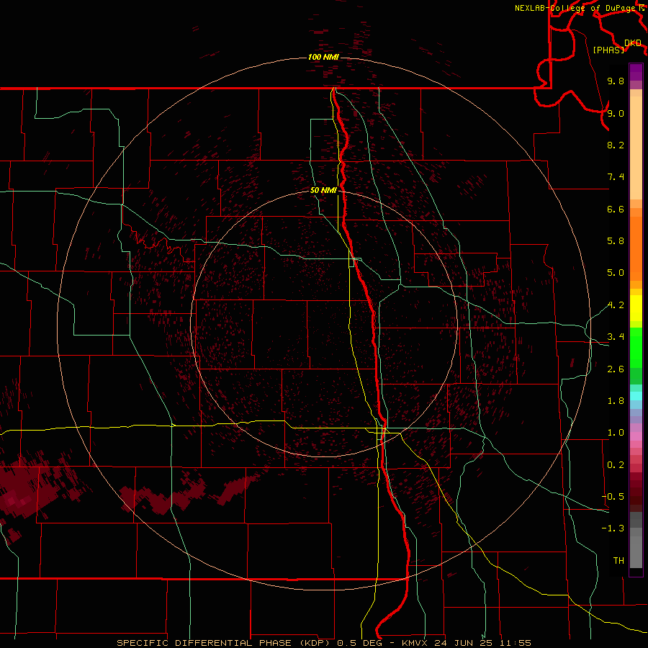Click the 6.6 value on color scale
The height and width of the screenshot is (648, 648).
click(616, 209)
